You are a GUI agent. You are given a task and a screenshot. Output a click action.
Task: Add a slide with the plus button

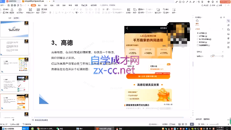[x=13, y=120]
